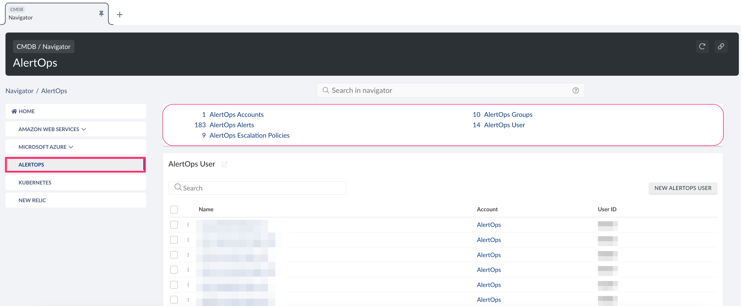Open AlertOps User in external view icon
Viewport: 743px width, 306px height.
coord(224,164)
